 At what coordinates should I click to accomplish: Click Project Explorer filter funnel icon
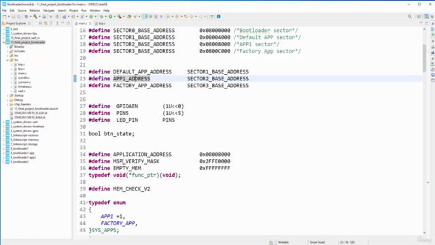(51, 23)
